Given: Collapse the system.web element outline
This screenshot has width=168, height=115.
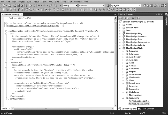Looking at the screenshot, I should pos(6,62).
